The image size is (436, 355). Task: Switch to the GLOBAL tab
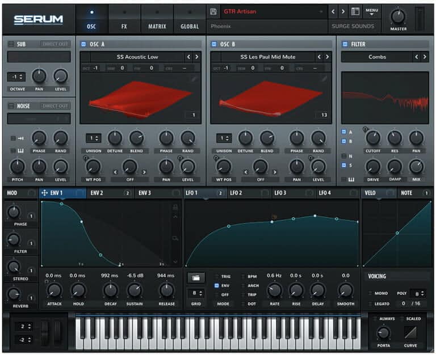point(190,20)
